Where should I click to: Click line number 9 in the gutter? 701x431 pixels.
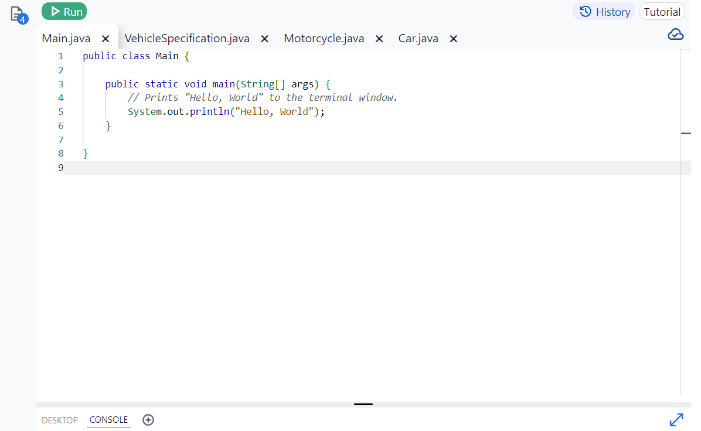tap(61, 168)
